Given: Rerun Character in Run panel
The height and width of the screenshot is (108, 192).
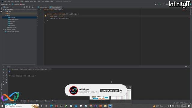Looking at the screenshot, I should tap(4, 70).
